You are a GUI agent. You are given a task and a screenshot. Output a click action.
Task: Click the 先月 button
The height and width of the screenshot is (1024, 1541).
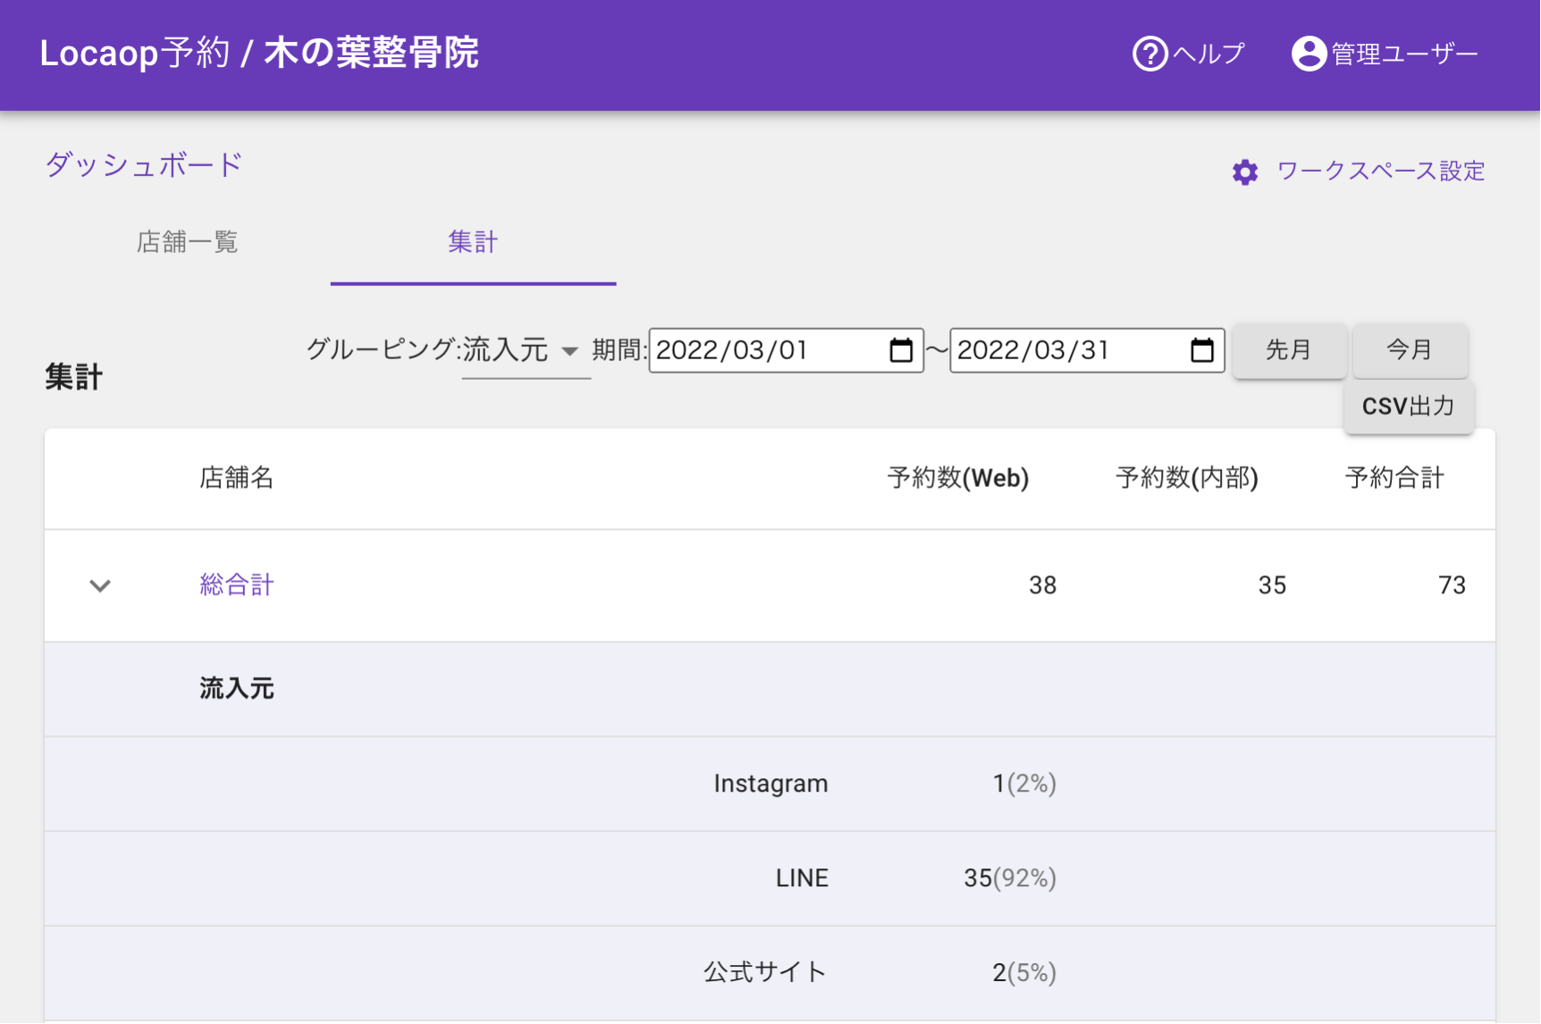[x=1289, y=350]
